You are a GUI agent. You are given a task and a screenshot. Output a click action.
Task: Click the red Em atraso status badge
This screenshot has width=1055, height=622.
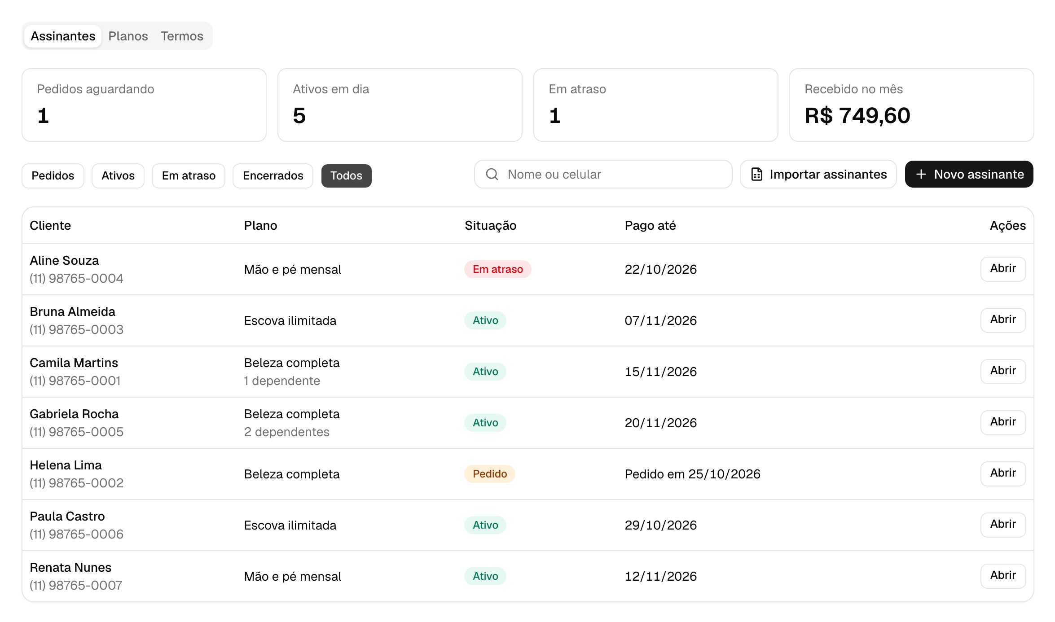(497, 269)
